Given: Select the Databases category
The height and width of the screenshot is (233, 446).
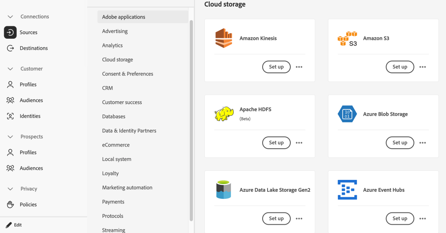Looking at the screenshot, I should tap(114, 116).
